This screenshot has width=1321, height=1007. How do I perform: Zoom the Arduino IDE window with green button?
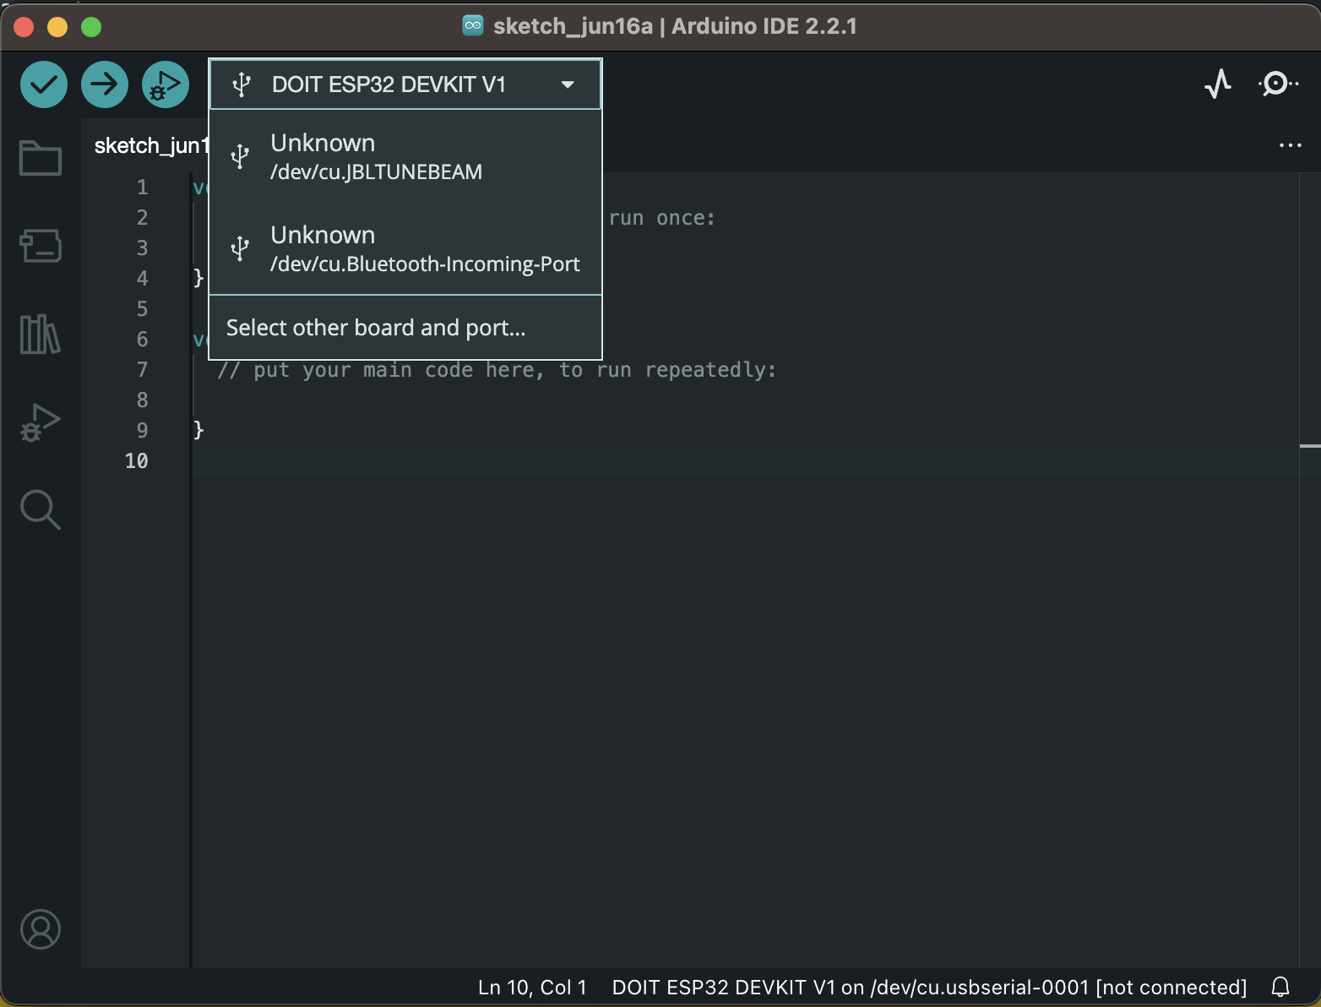click(x=91, y=27)
